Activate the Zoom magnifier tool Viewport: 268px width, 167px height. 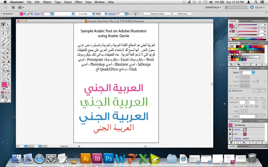(x=8, y=78)
